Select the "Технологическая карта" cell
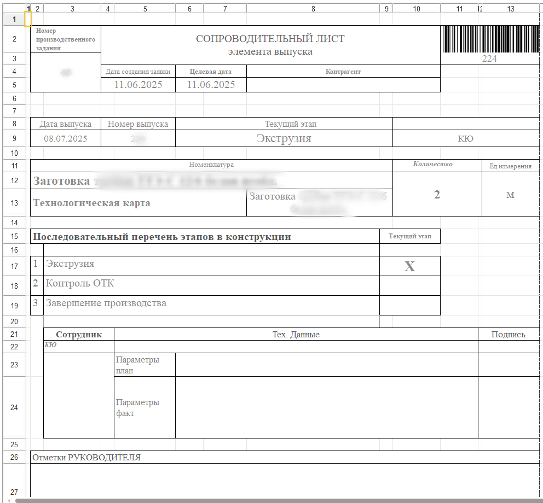This screenshot has height=503, width=543. (92, 203)
